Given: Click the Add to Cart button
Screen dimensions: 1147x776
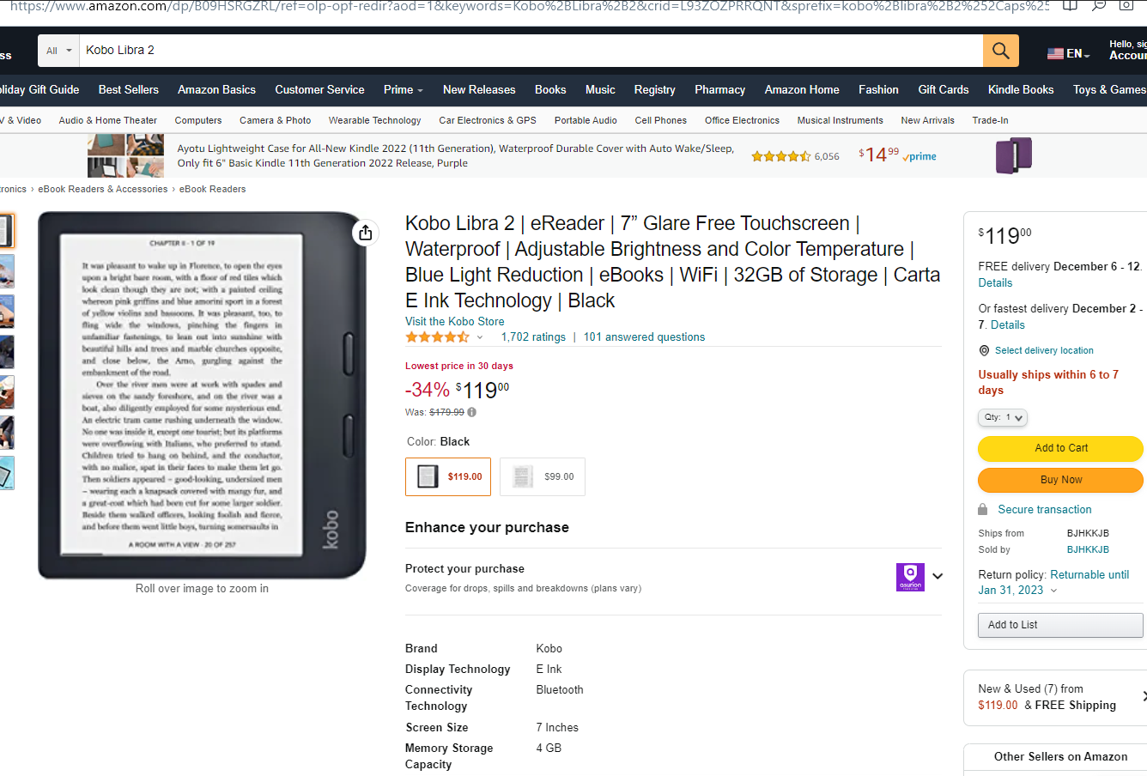Looking at the screenshot, I should pyautogui.click(x=1060, y=448).
